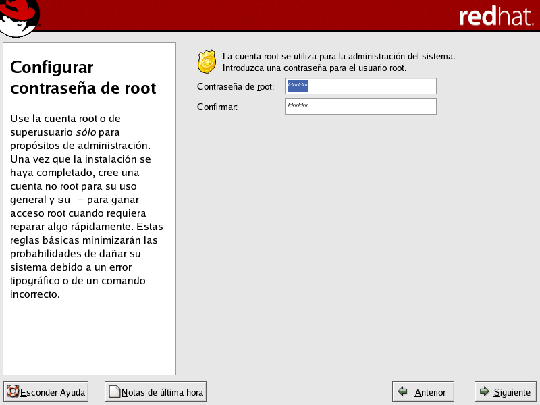This screenshot has width=540, height=405.
Task: Click the lifebuoy icon on Esconder Ayuda
Action: click(12, 391)
